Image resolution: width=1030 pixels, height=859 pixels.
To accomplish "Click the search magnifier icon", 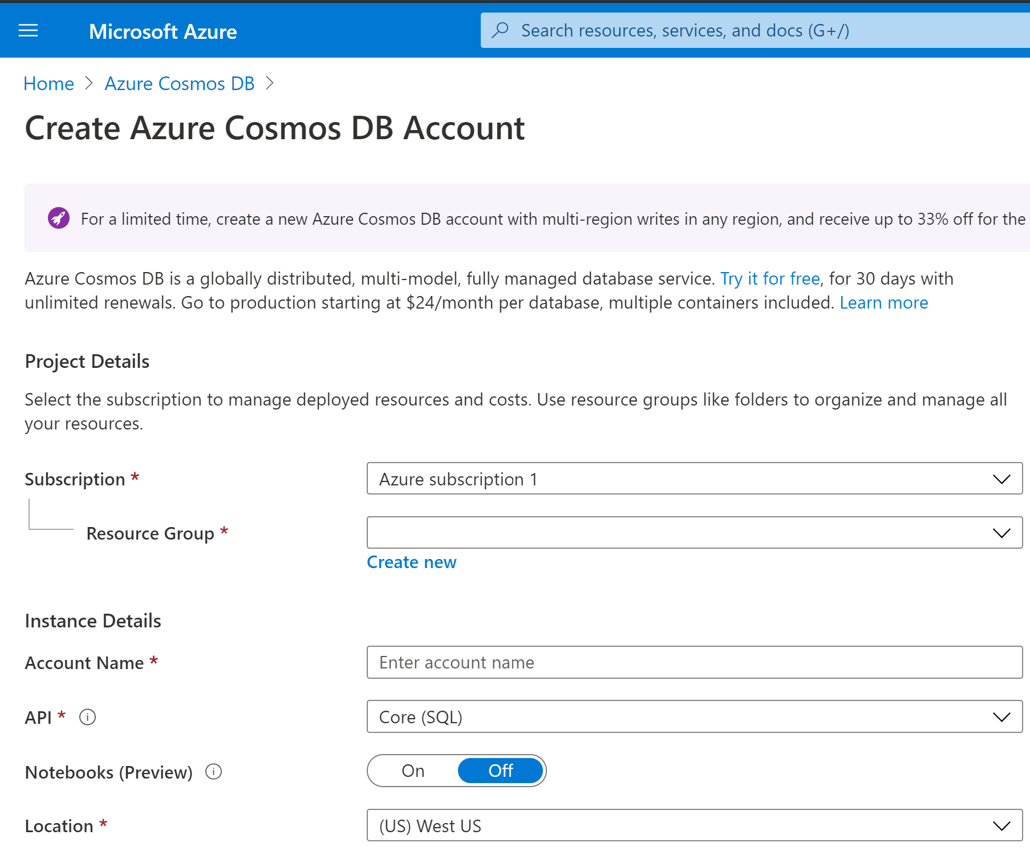I will pyautogui.click(x=500, y=30).
